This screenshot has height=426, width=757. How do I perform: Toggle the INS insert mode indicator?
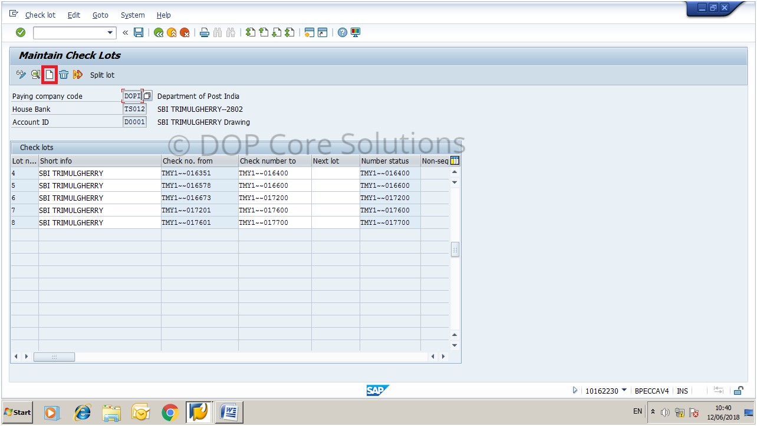click(682, 391)
